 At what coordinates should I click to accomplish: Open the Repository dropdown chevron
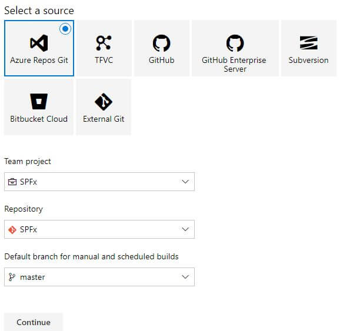[x=185, y=229]
